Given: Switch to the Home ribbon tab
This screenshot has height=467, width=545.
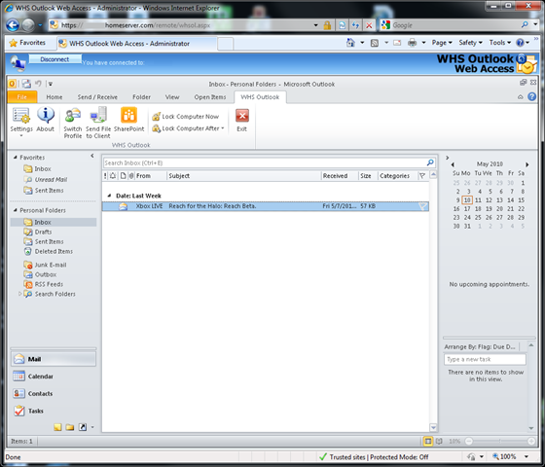Looking at the screenshot, I should 54,97.
